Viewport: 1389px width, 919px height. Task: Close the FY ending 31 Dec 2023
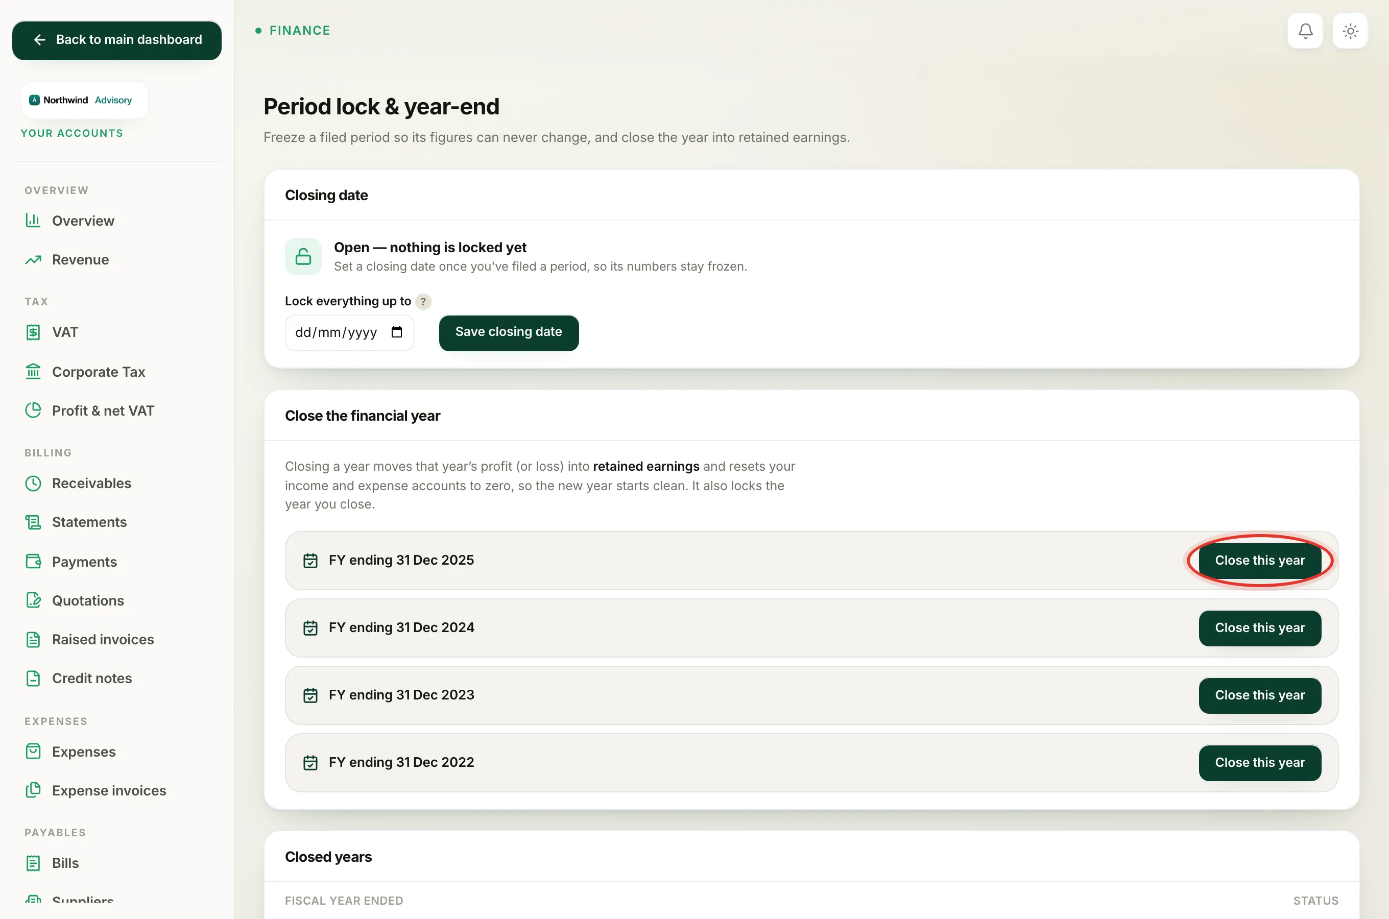(x=1259, y=695)
